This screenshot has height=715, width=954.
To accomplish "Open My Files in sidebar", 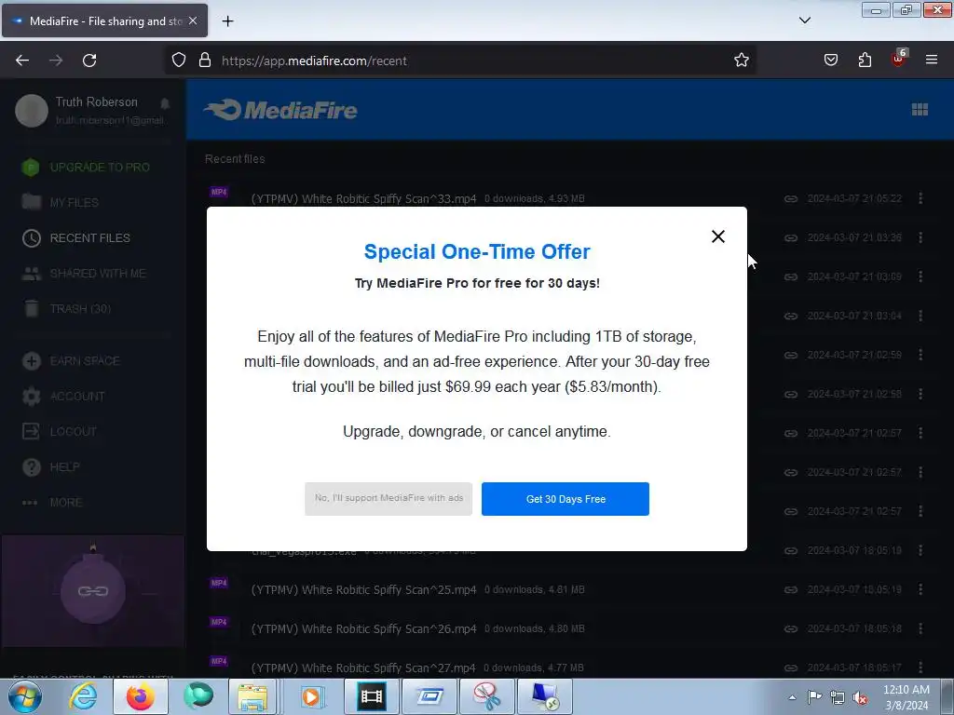I will click(61, 202).
